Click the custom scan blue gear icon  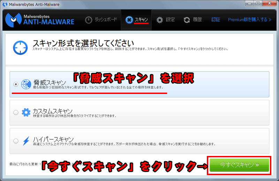[26, 112]
